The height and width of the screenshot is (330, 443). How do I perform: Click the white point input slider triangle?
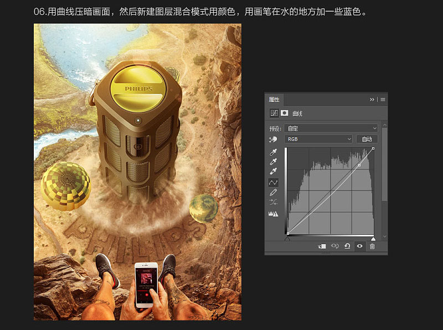[373, 239]
